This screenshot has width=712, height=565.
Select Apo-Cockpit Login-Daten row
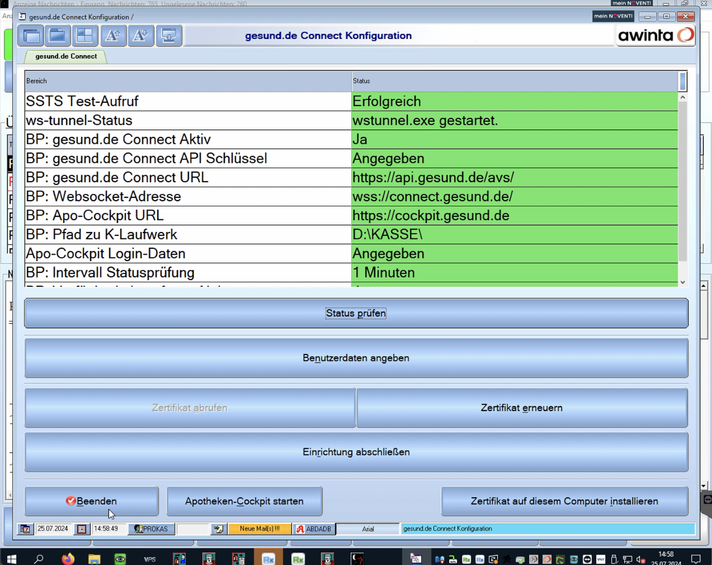pos(188,253)
